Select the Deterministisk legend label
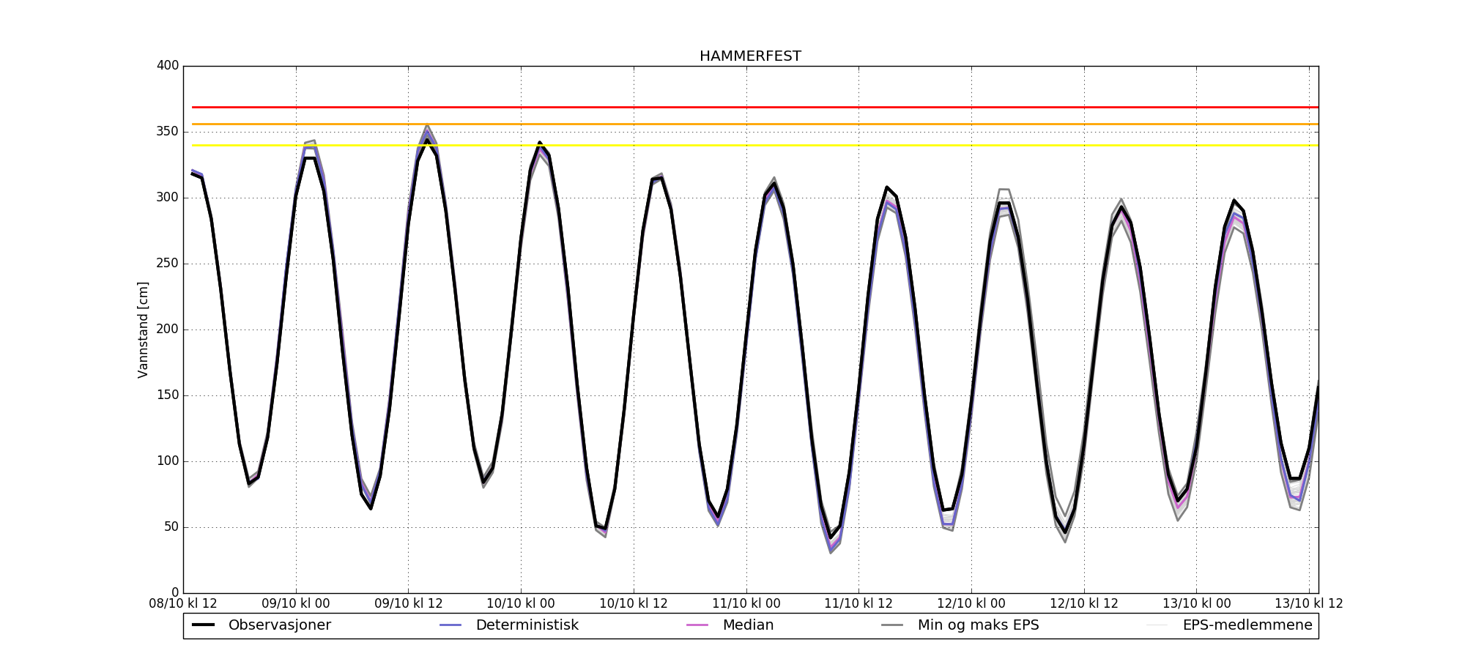Viewport: 1465px width, 659px height. point(527,625)
